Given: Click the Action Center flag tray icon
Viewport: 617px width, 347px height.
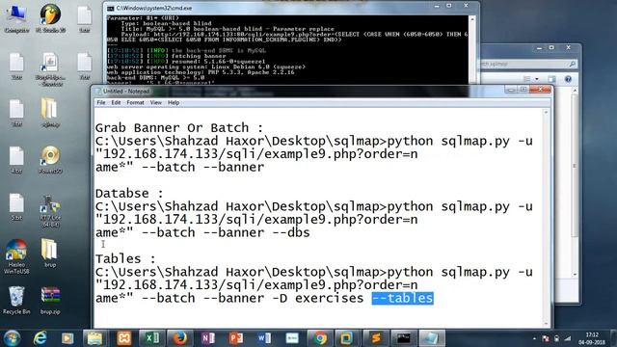Looking at the screenshot, I should click(546, 338).
